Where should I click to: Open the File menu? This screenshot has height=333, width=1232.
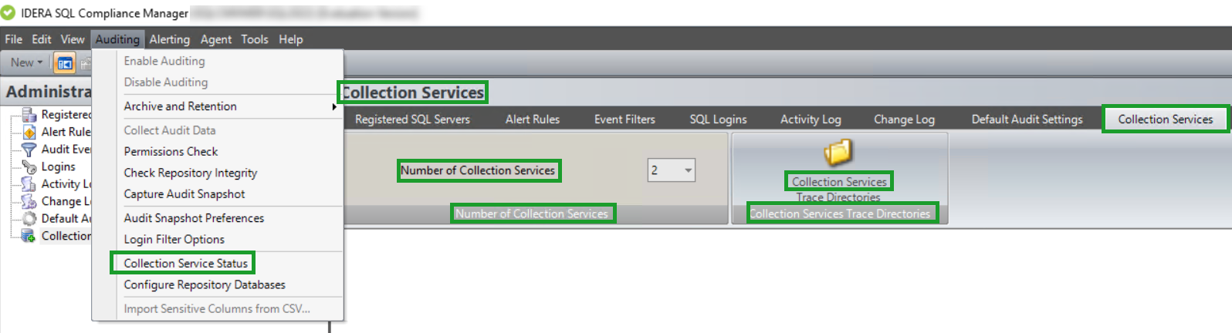pos(14,39)
